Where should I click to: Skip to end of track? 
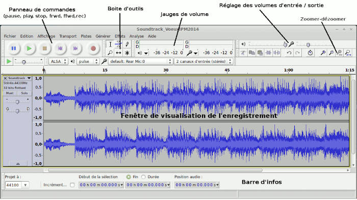point(75,48)
